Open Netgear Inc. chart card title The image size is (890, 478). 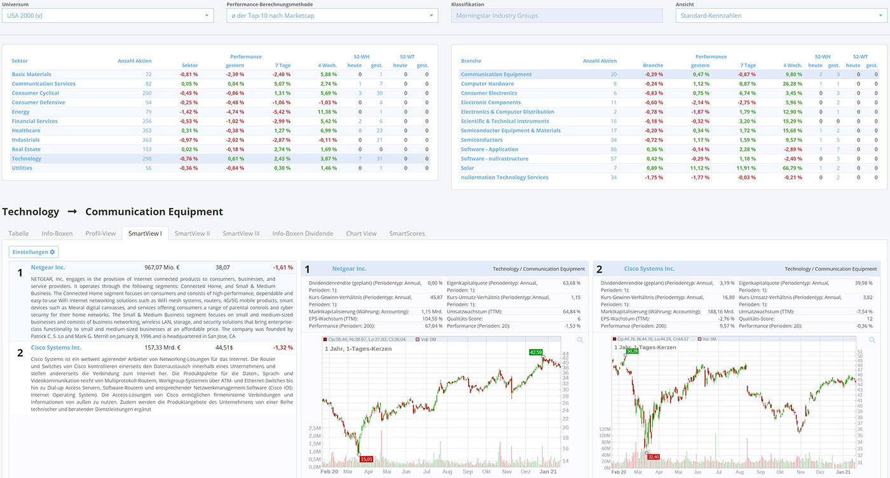pyautogui.click(x=349, y=269)
